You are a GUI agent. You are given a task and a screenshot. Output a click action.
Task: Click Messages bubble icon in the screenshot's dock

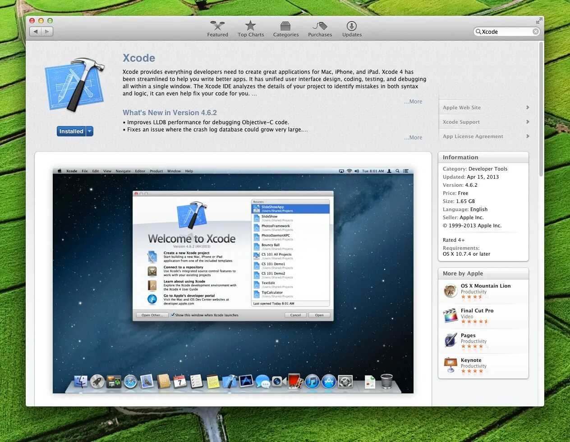pyautogui.click(x=262, y=382)
